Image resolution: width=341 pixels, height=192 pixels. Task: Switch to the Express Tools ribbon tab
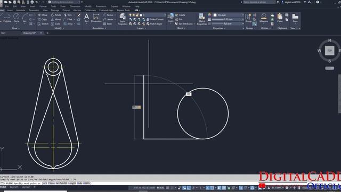[123, 10]
